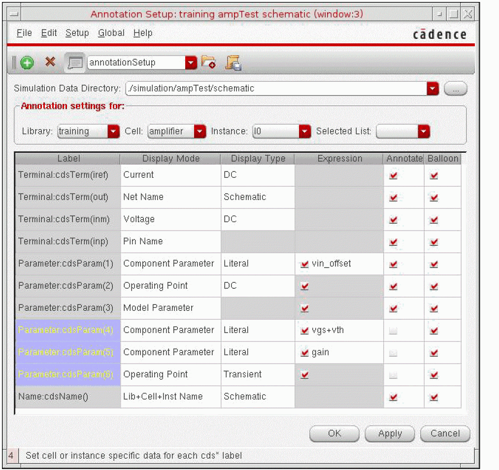Viewport: 499px width, 470px height.
Task: Open Help menu
Action: coord(143,33)
